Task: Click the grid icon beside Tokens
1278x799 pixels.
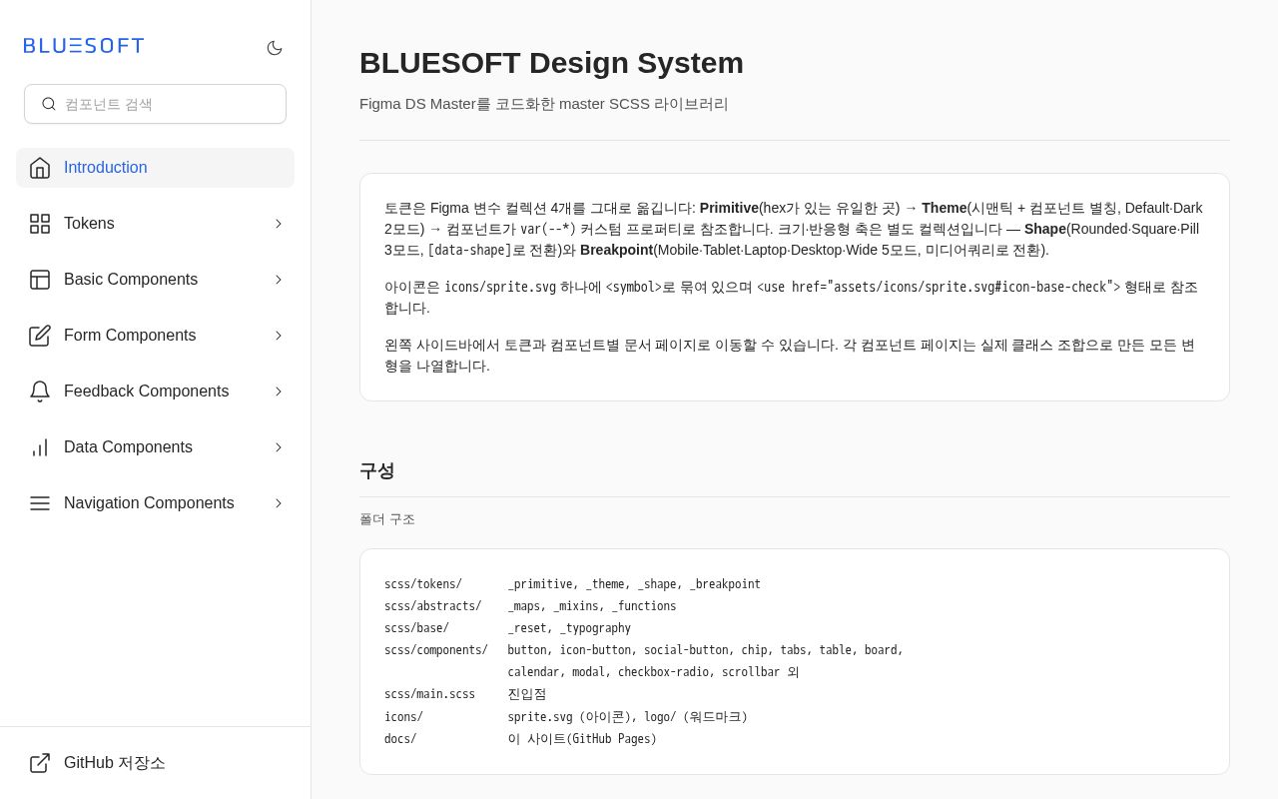Action: pos(40,224)
